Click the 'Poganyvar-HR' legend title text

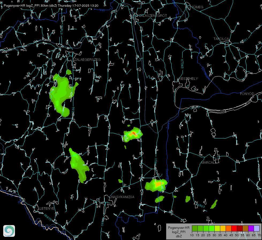point(179,228)
